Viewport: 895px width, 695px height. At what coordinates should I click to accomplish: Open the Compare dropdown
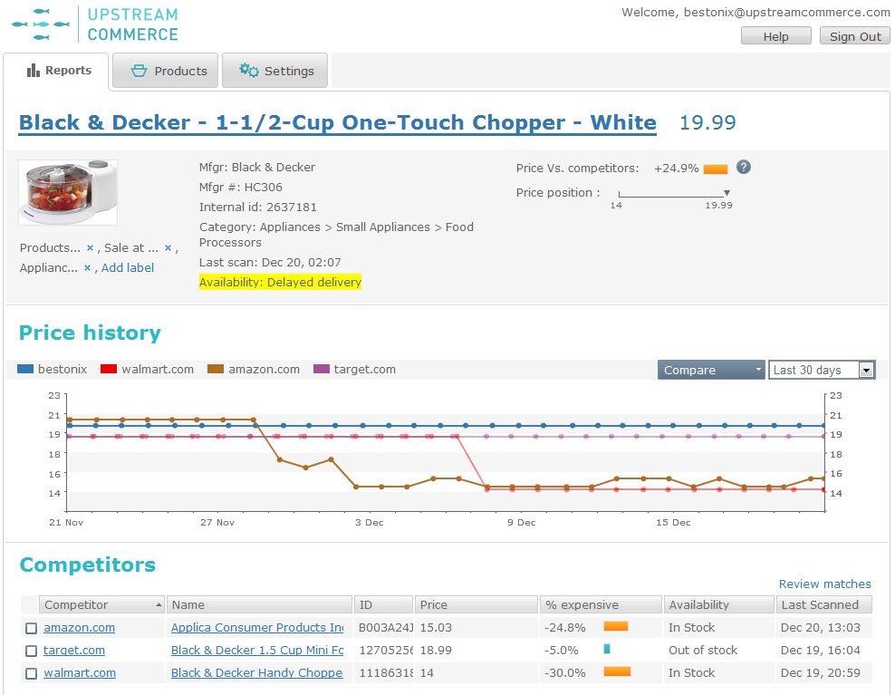[710, 370]
